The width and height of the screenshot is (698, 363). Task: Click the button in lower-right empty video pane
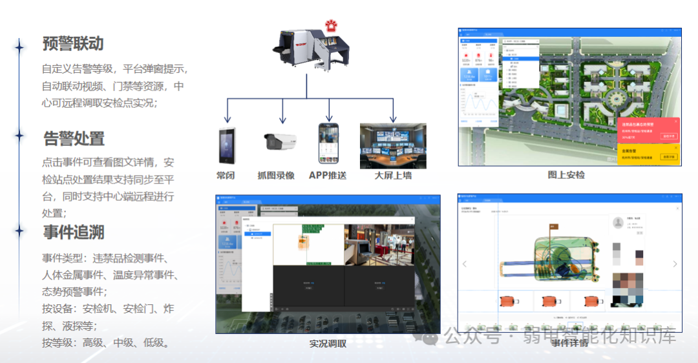pyautogui.click(x=379, y=288)
